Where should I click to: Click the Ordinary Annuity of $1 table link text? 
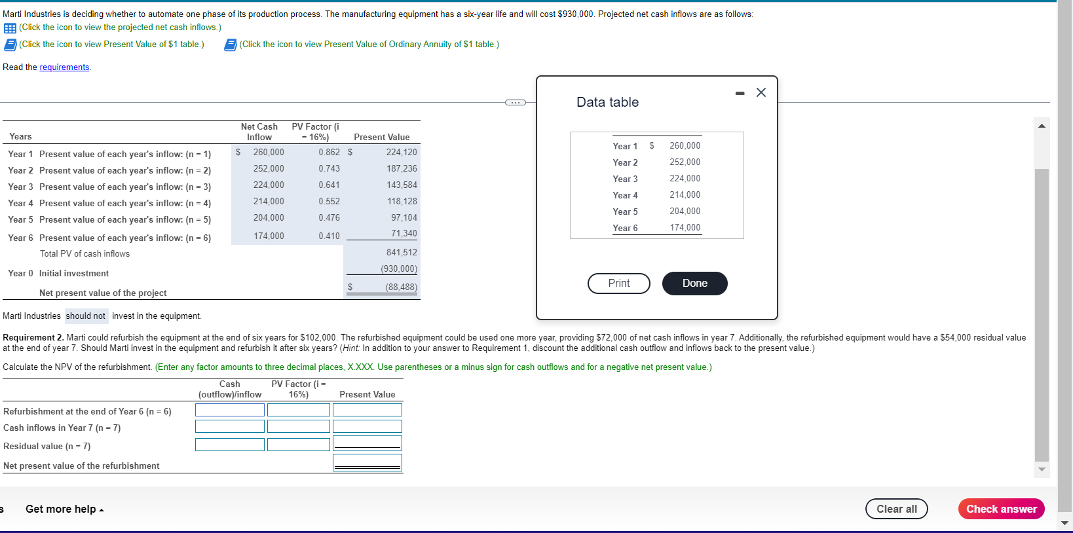point(369,45)
